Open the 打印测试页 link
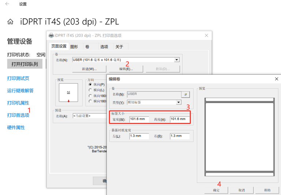This screenshot has width=281, height=195. 18,78
